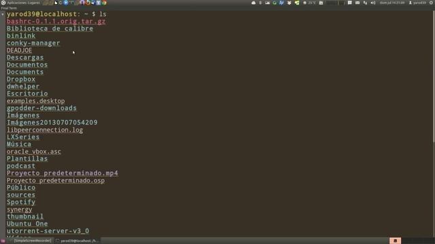Click the Dropbox tray icon
The image size is (435, 244).
click(289, 3)
